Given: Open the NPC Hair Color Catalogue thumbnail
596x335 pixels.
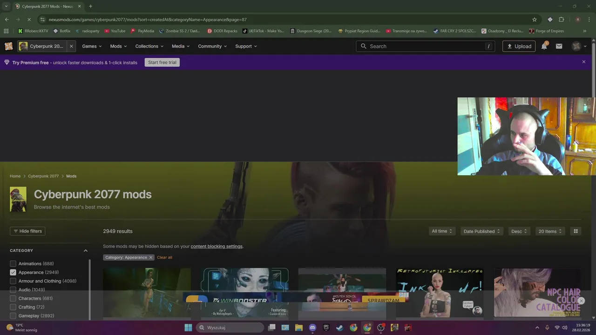Looking at the screenshot, I should [537, 293].
